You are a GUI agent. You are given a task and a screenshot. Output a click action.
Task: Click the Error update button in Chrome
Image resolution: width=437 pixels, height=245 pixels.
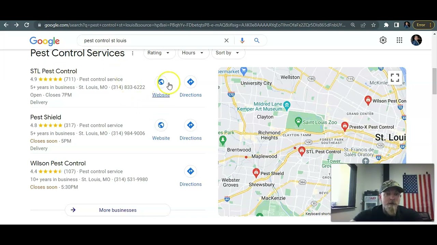(x=421, y=25)
